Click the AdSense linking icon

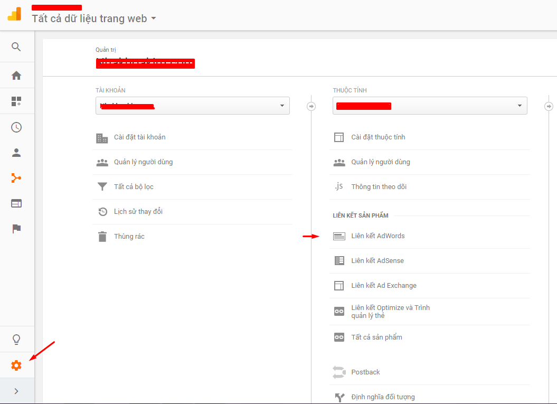point(339,261)
